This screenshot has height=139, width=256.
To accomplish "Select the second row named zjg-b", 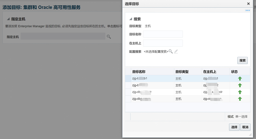I will (x=187, y=85).
